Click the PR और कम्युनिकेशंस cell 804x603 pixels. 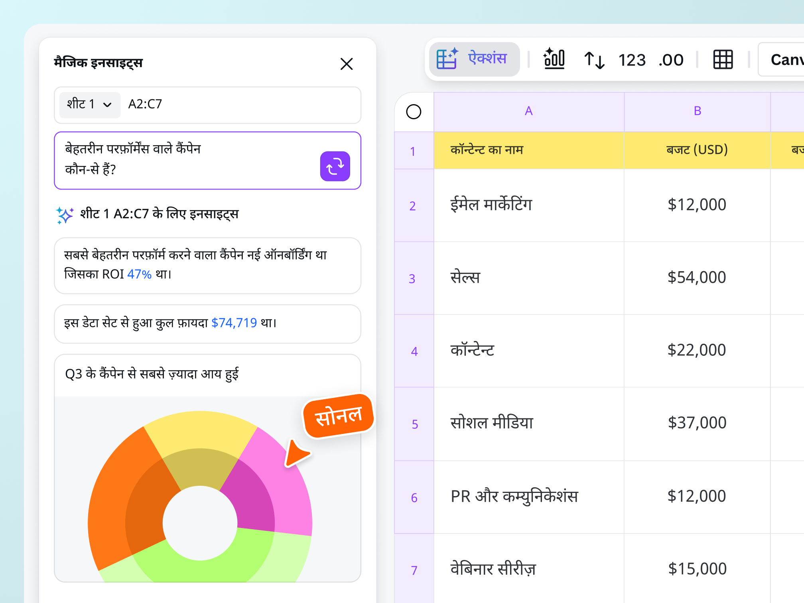[529, 497]
